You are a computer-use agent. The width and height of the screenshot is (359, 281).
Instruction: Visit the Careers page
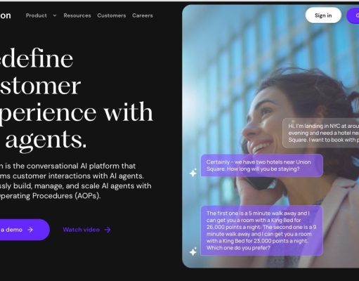(143, 15)
